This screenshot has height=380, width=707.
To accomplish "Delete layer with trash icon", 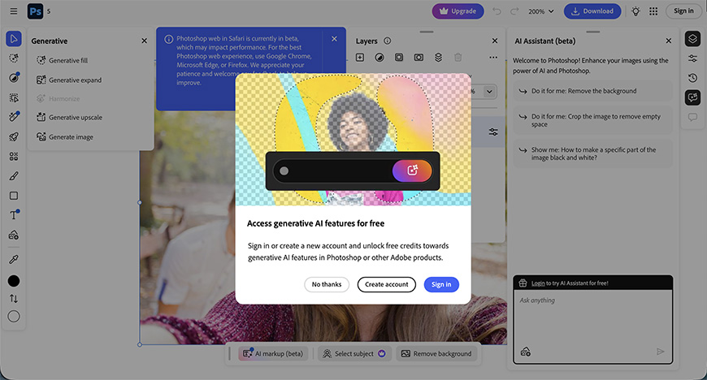I will point(458,58).
